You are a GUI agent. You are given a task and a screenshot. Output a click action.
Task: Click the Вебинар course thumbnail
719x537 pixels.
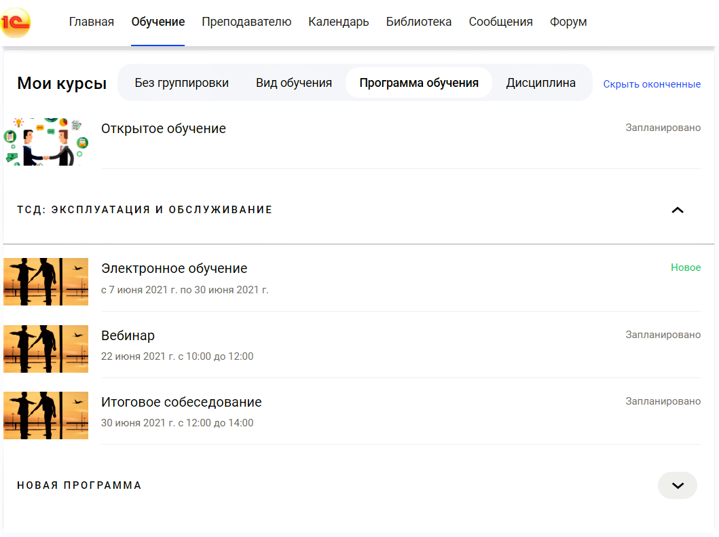(x=46, y=348)
